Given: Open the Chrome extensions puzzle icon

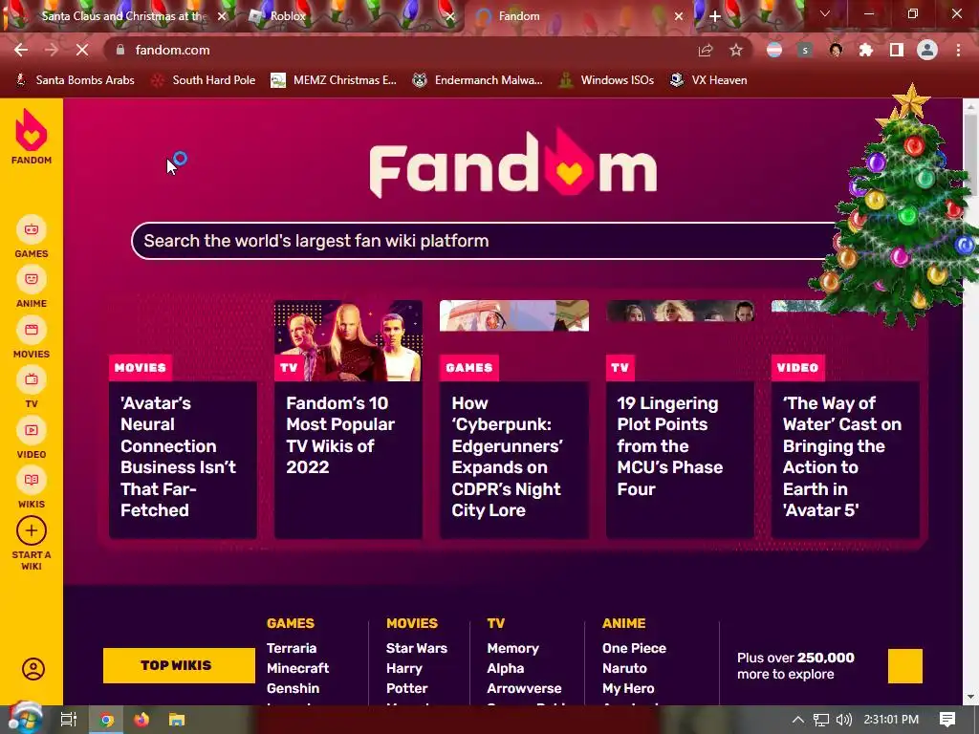Looking at the screenshot, I should [866, 50].
